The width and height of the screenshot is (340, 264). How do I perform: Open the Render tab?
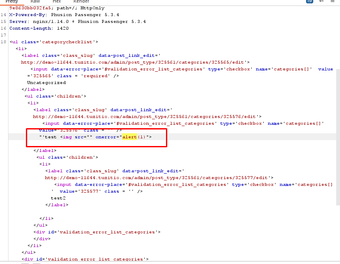(82, 1)
